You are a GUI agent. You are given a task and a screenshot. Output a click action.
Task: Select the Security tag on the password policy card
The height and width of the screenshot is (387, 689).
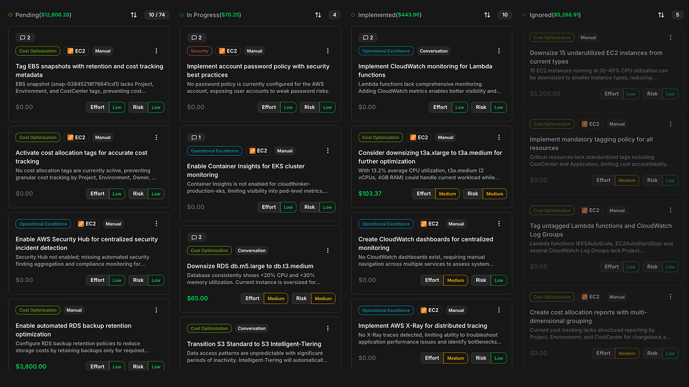tap(199, 51)
